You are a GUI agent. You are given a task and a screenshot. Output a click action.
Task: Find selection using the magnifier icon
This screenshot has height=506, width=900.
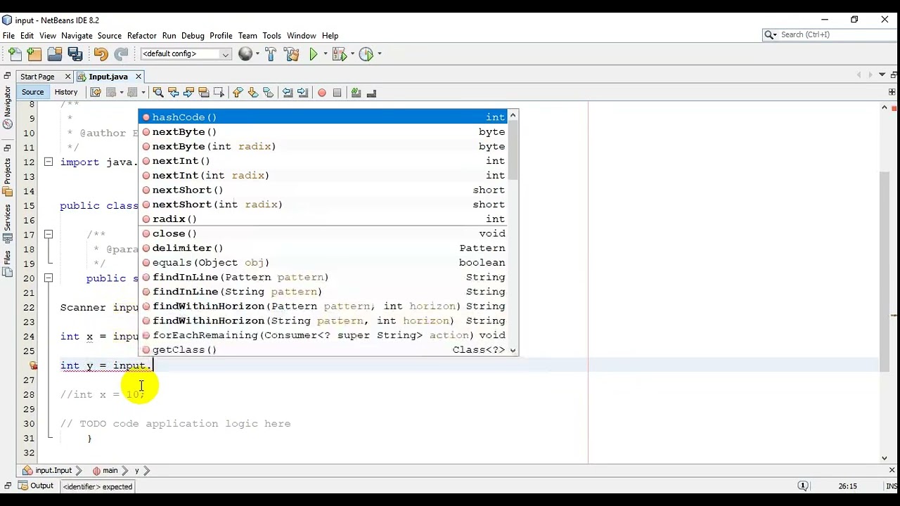pyautogui.click(x=158, y=92)
